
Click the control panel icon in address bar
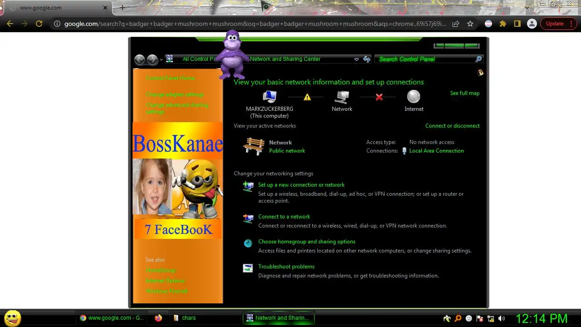pyautogui.click(x=170, y=59)
